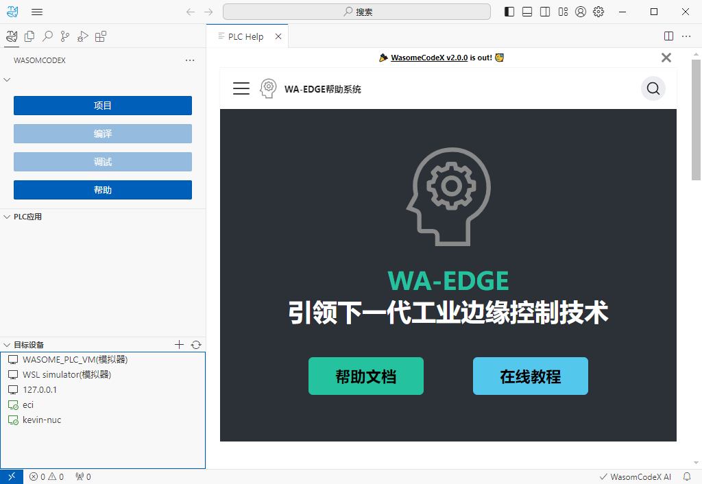Open the Explorer files view
Image resolution: width=702 pixels, height=484 pixels.
tap(29, 36)
